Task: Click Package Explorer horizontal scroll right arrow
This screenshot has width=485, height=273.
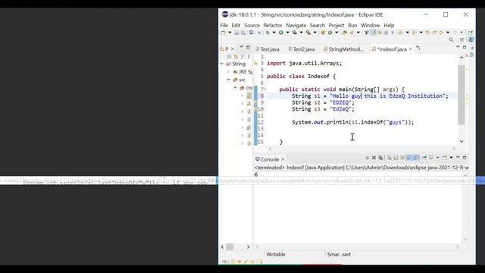Action: pos(248,246)
